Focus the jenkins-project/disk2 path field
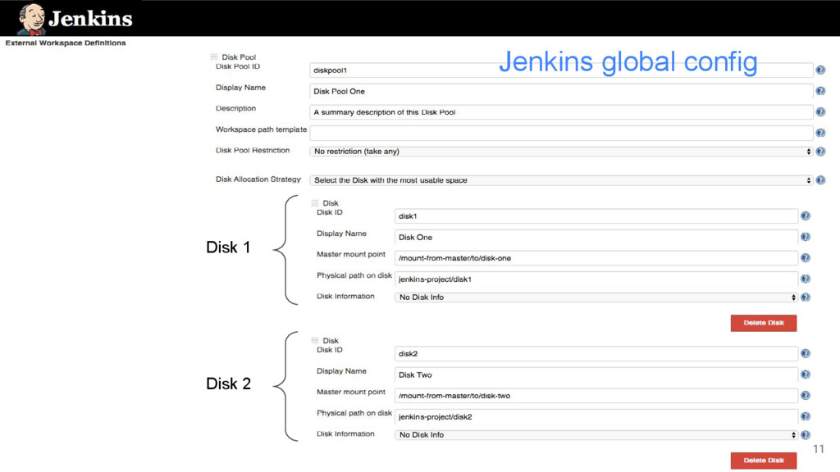Image resolution: width=840 pixels, height=472 pixels. 596,416
